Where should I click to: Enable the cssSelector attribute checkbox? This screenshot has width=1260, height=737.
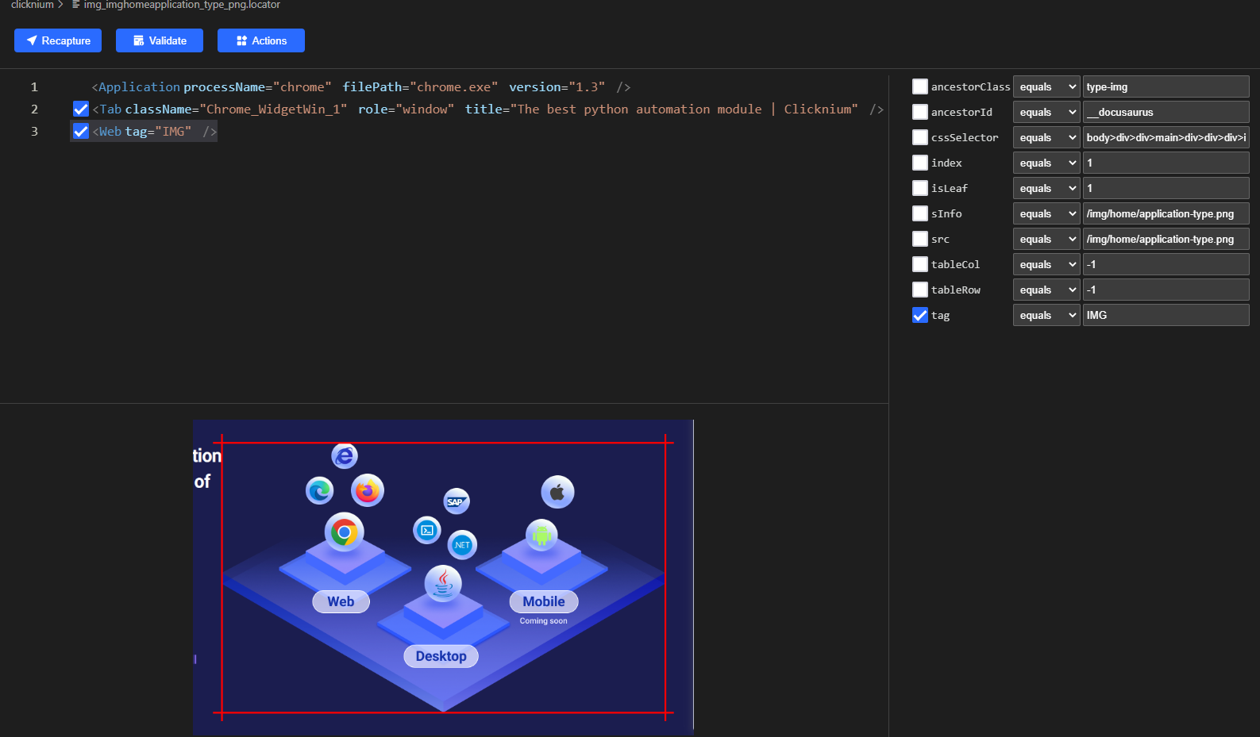coord(920,137)
